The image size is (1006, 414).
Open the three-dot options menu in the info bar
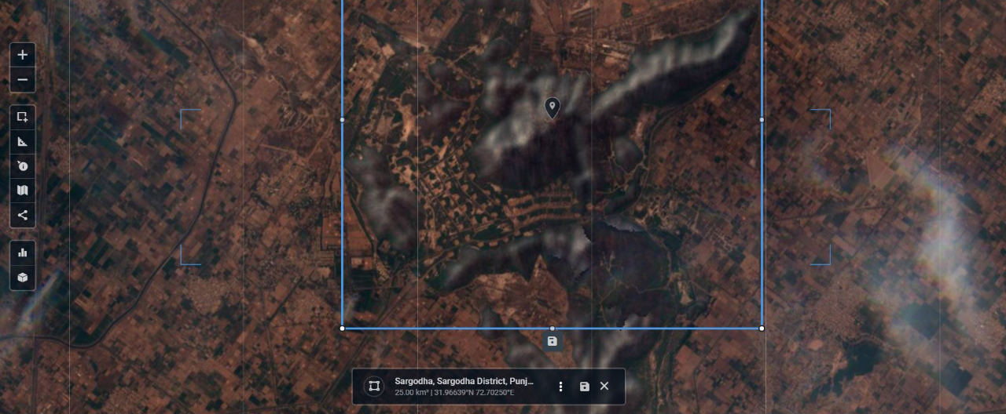560,386
